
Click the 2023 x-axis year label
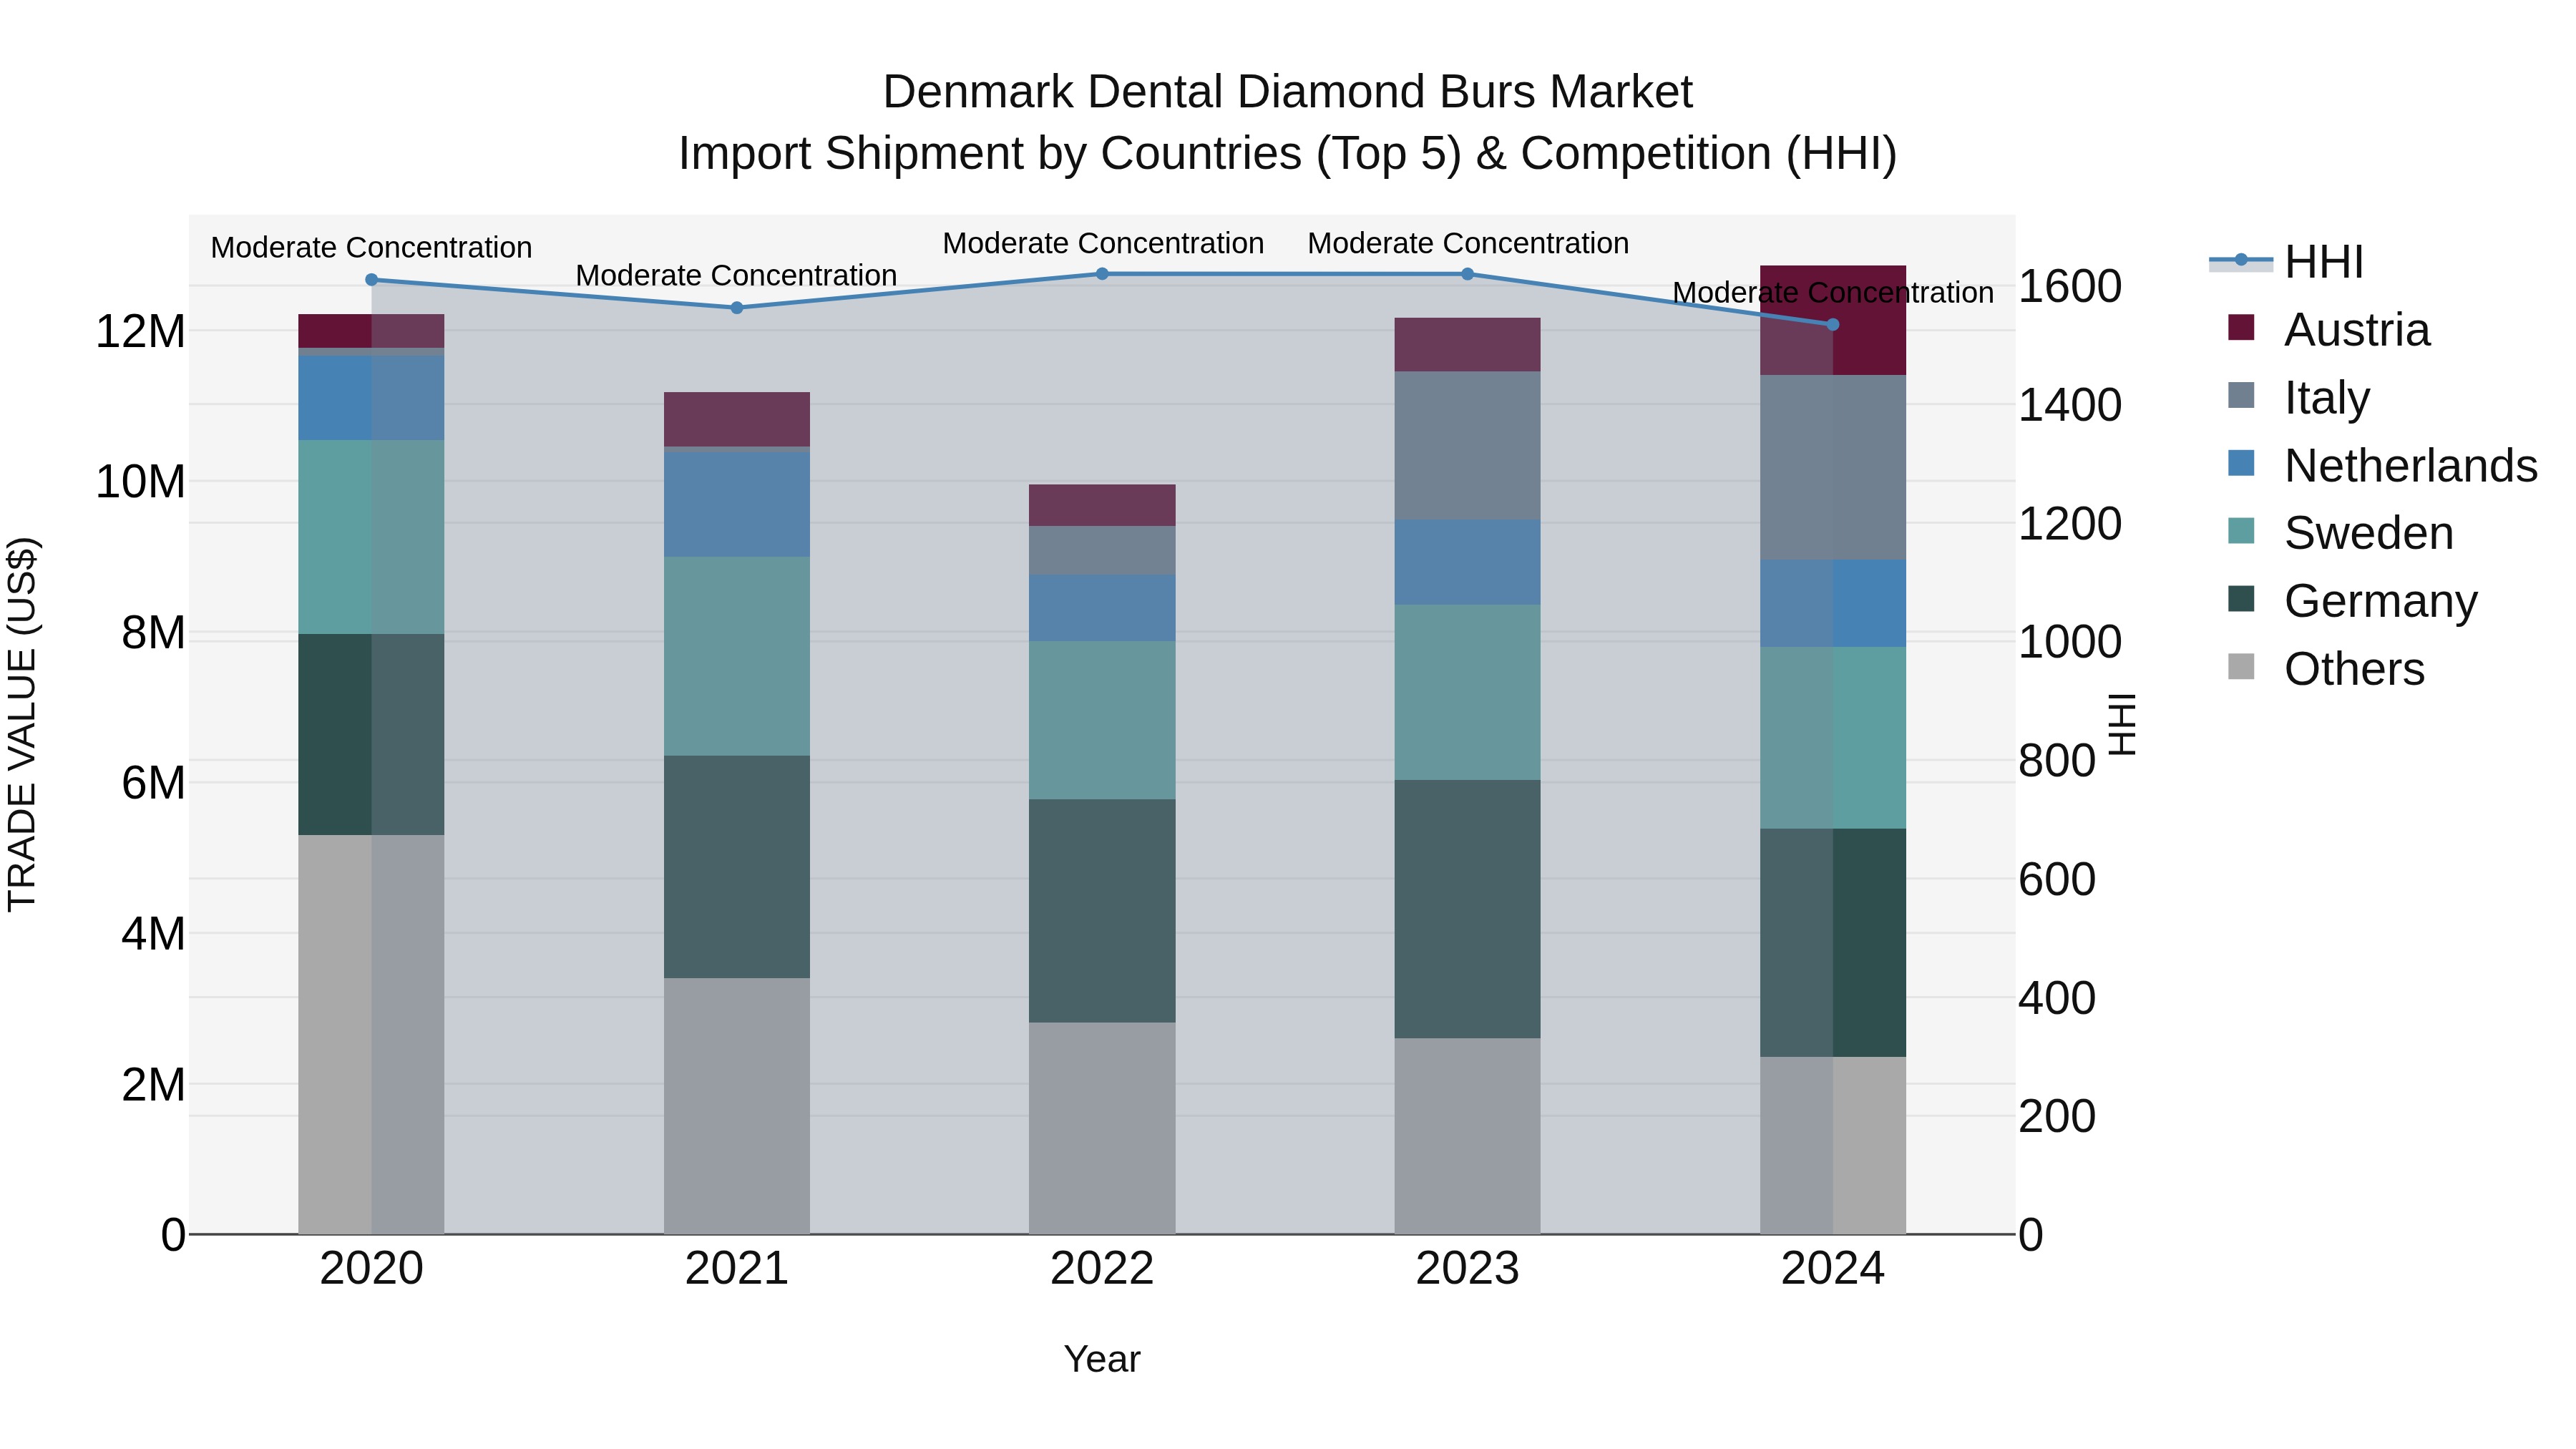click(1467, 1269)
